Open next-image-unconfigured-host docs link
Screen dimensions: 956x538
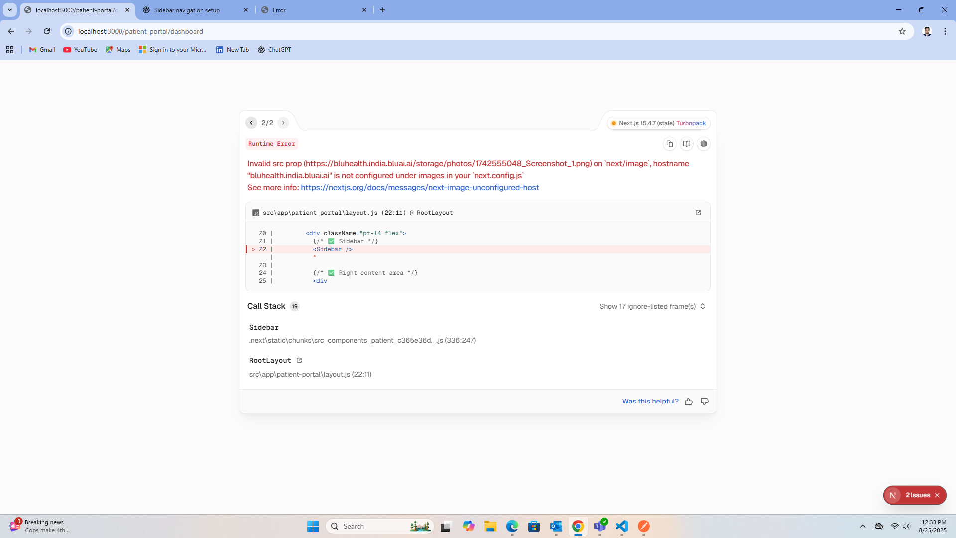click(420, 188)
